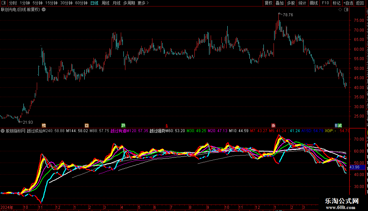Expand the 更多 periods menu
Image resolution: width=368 pixels, height=211 pixels.
coord(143,3)
